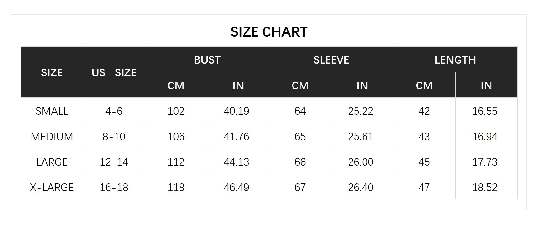The height and width of the screenshot is (227, 537).
Task: Select the LENGTH column header
Action: (x=455, y=59)
